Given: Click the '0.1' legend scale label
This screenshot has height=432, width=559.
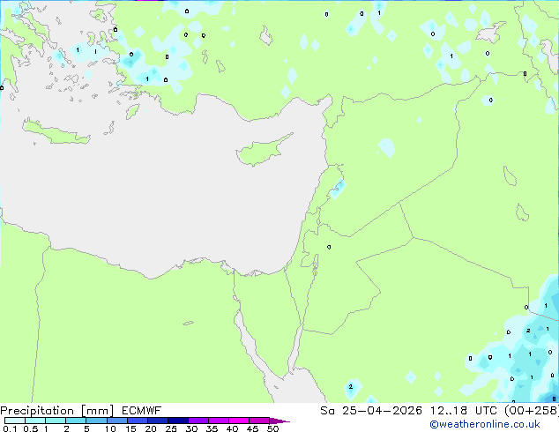Looking at the screenshot, I should (x=10, y=428).
